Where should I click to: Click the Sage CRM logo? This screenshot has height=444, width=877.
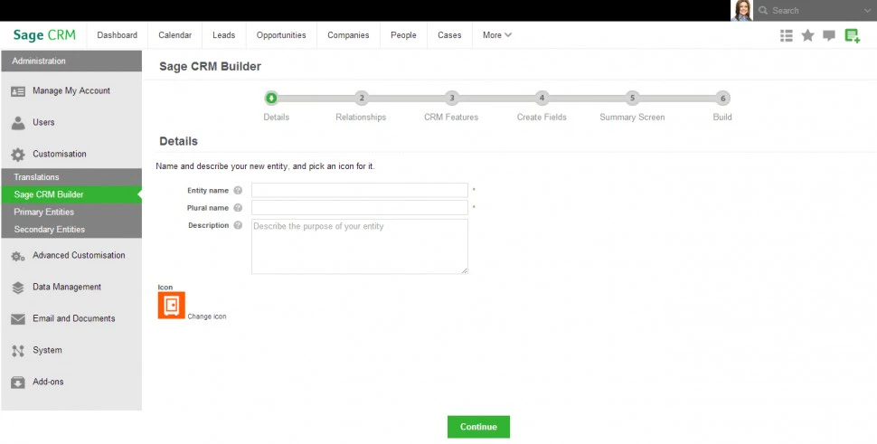(x=44, y=35)
